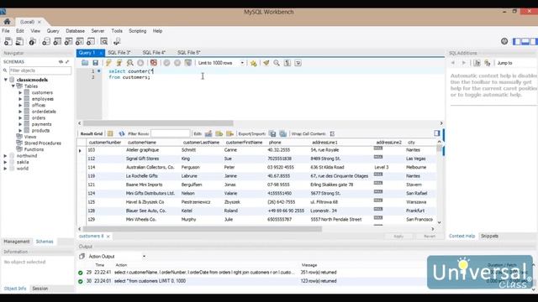Save the script to a file
This screenshot has height=302, width=538.
(95, 63)
